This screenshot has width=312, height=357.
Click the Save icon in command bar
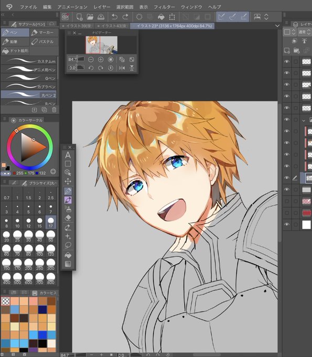pyautogui.click(x=101, y=17)
